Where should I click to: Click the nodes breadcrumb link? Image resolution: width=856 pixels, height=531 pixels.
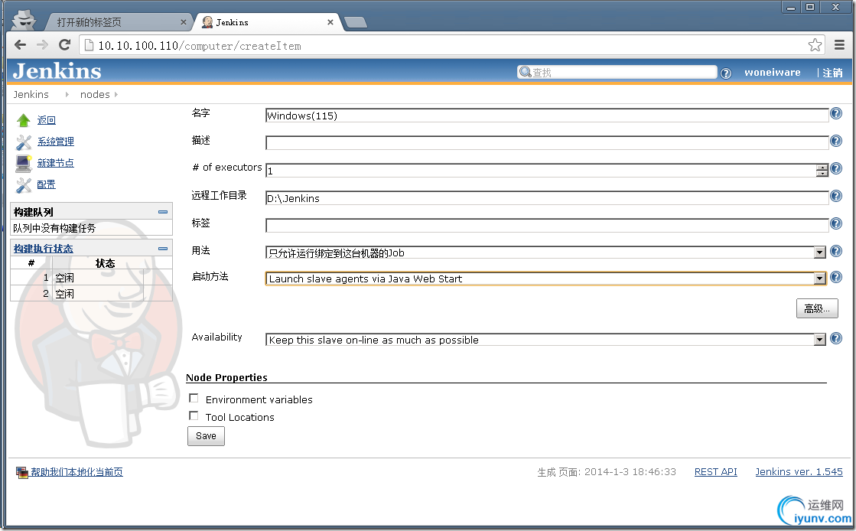95,95
